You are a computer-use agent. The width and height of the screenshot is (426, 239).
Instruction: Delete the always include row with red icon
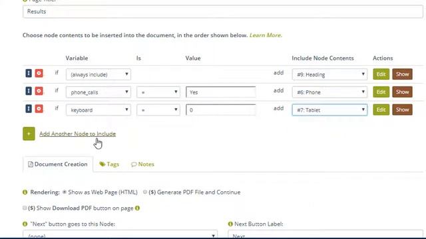(39, 73)
